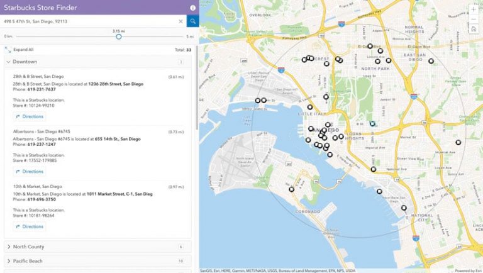Click the Downtown group count badge

click(181, 62)
